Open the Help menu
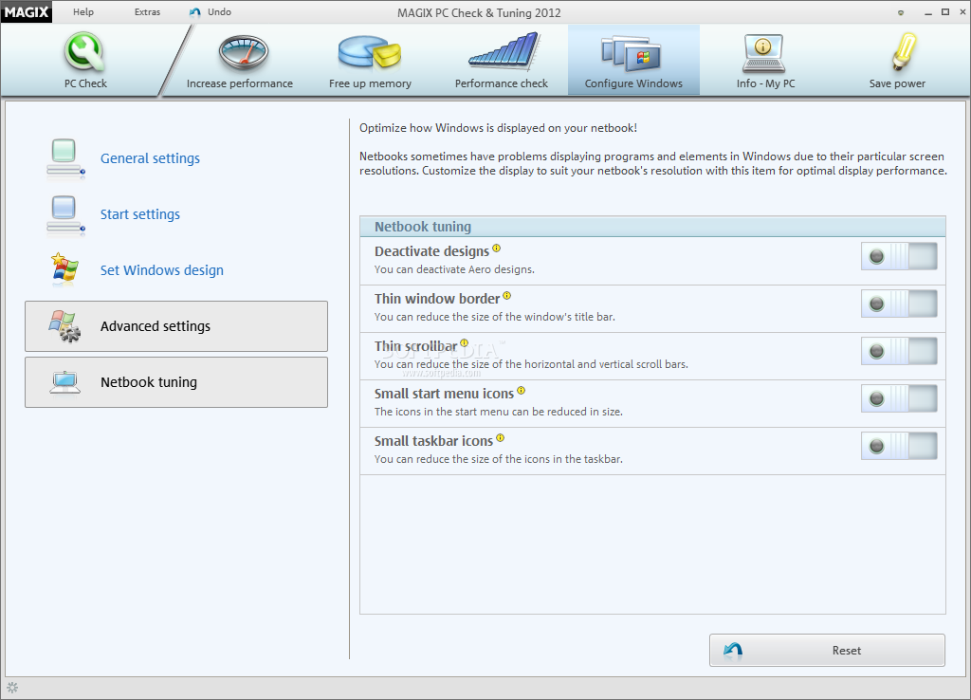Viewport: 971px width, 700px height. pyautogui.click(x=83, y=11)
